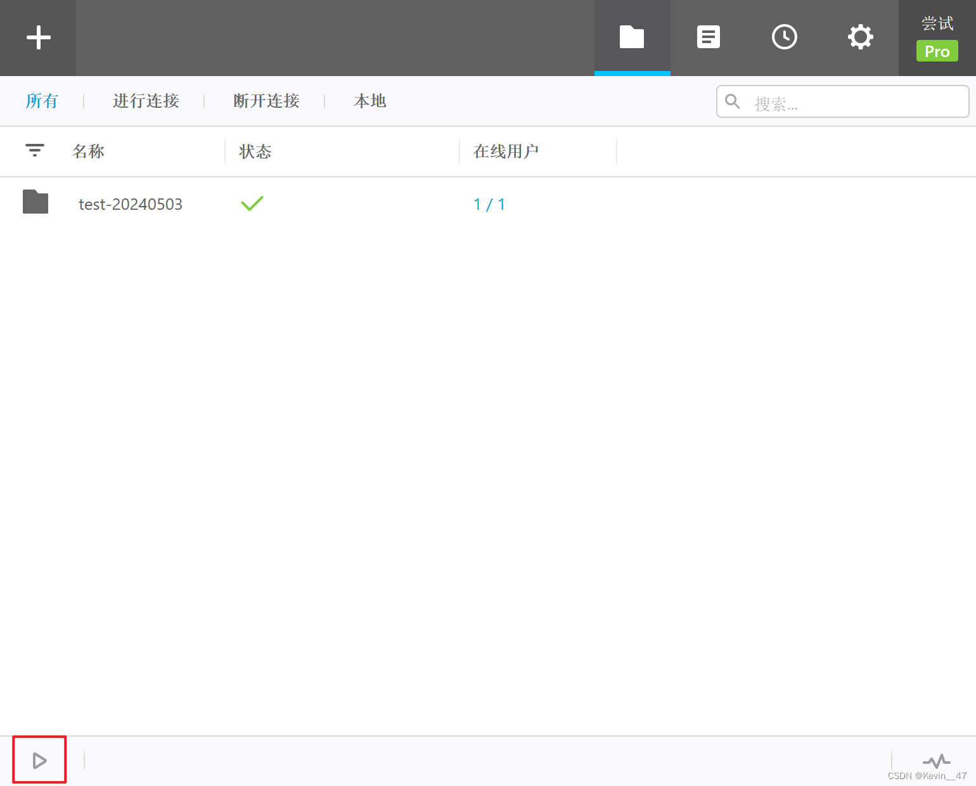Switch to the 断开连接 tab
Image resolution: width=976 pixels, height=786 pixels.
click(x=266, y=101)
